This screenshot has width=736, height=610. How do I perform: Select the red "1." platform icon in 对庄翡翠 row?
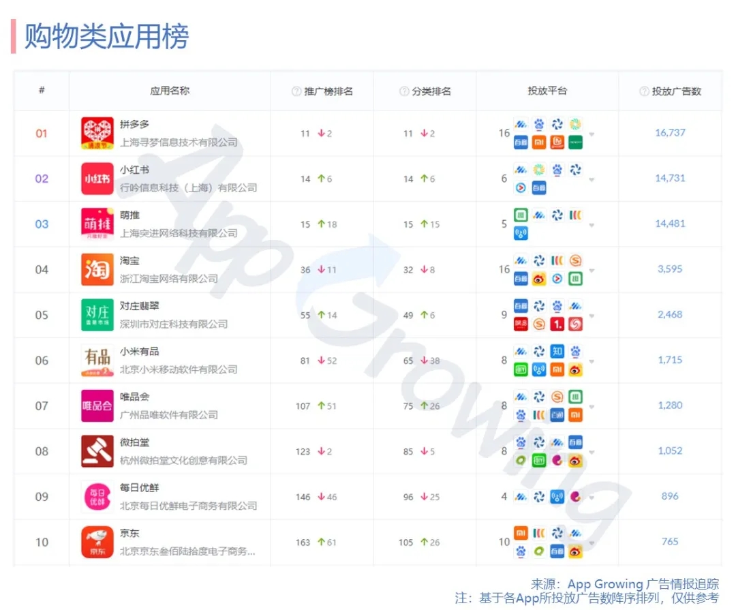click(x=557, y=324)
